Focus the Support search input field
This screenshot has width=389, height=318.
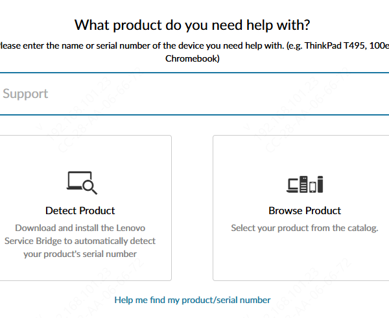(194, 93)
